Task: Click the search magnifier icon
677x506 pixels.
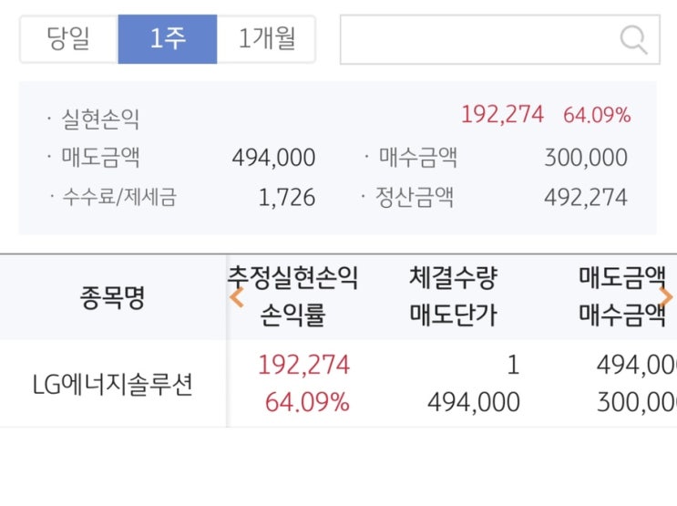Action: 633,39
